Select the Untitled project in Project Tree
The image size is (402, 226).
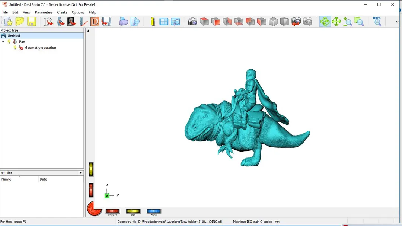tap(14, 36)
